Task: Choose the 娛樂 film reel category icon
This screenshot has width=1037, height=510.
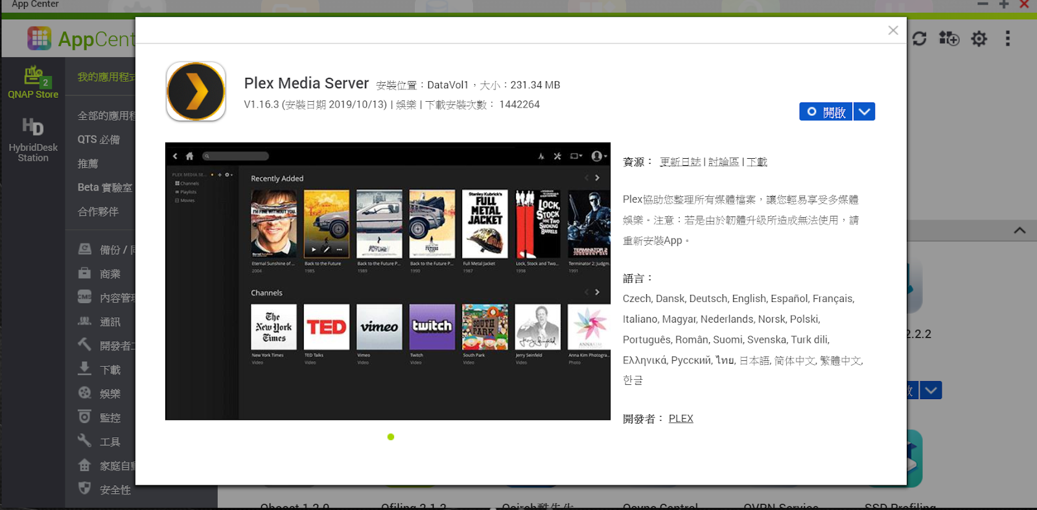Action: (85, 393)
